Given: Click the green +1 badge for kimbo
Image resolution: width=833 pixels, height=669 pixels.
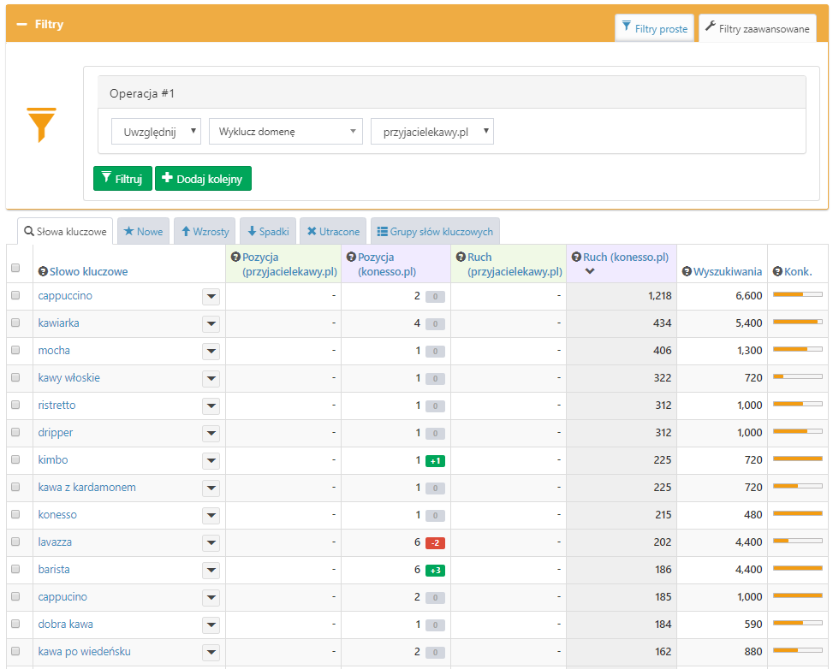Looking at the screenshot, I should coord(435,461).
